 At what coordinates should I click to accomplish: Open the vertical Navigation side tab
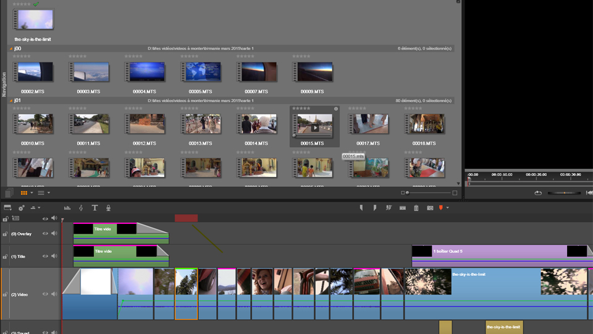click(4, 84)
